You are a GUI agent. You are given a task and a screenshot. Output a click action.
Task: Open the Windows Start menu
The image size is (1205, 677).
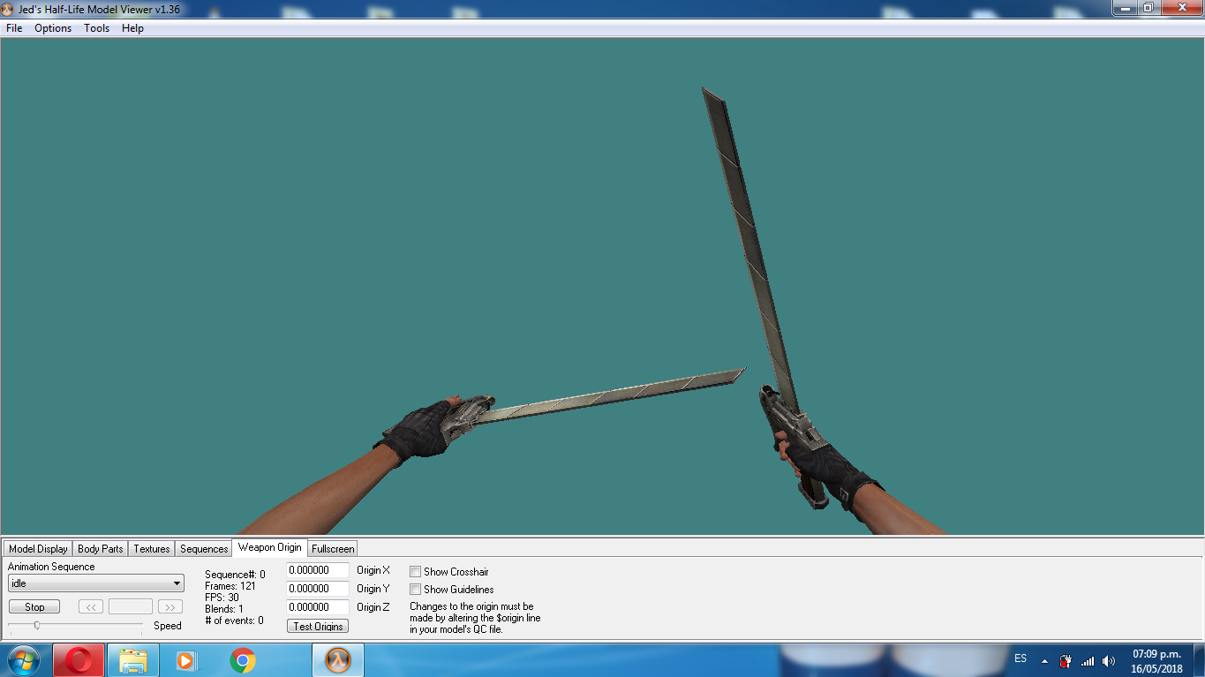coord(23,660)
